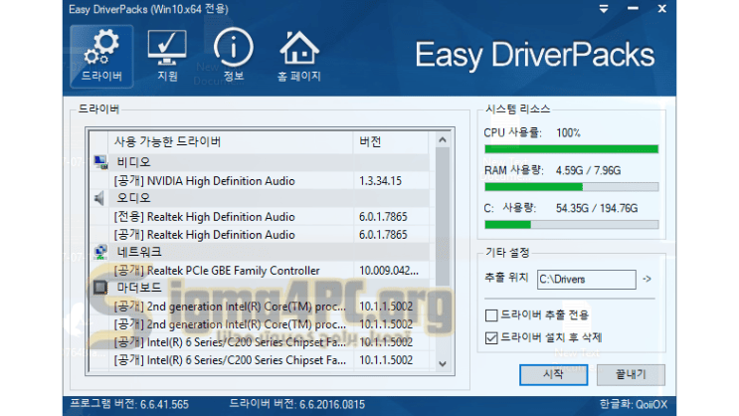Select the 네트워크 category row

click(x=260, y=252)
